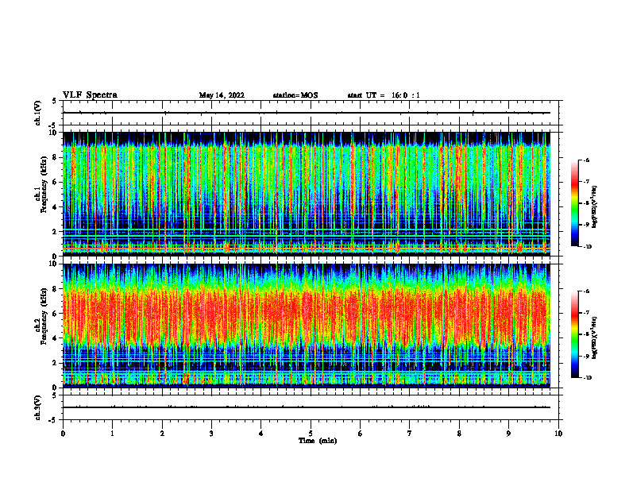Click the "-10" label on ch.2 colorbar
Viewport: 629px width, 486px height.
[587, 378]
